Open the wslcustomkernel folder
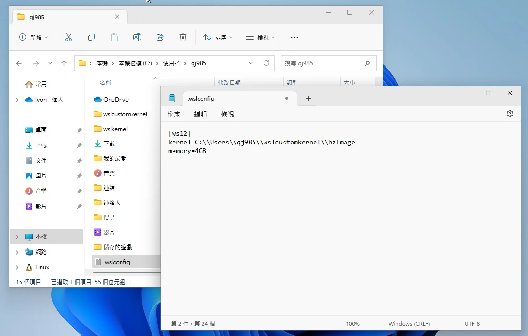Viewport: 528px width, 336px height. point(125,114)
